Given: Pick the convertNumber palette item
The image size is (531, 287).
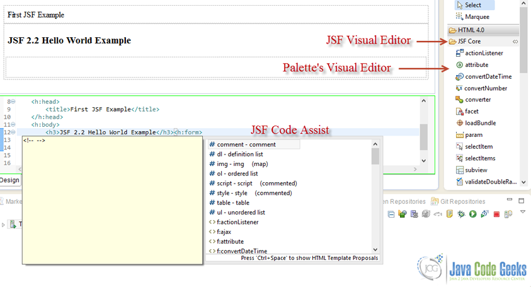Looking at the screenshot, I should point(481,88).
